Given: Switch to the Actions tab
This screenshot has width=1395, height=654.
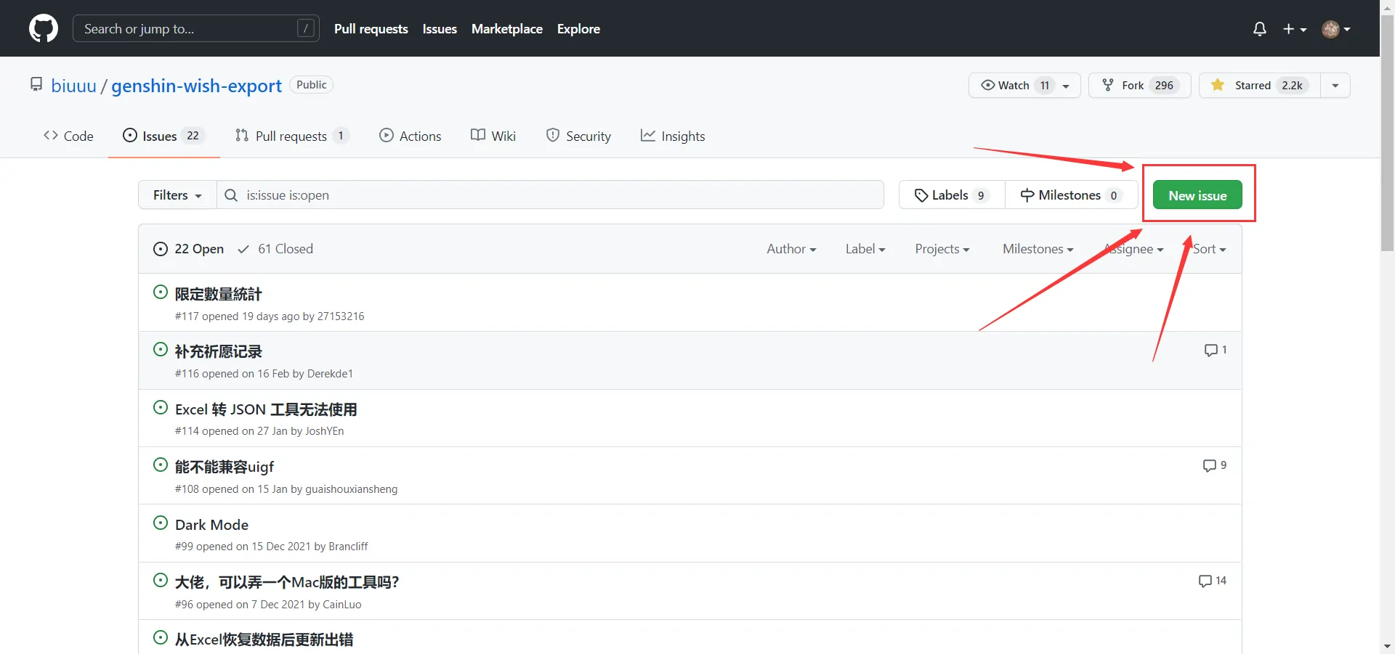Looking at the screenshot, I should tap(411, 136).
